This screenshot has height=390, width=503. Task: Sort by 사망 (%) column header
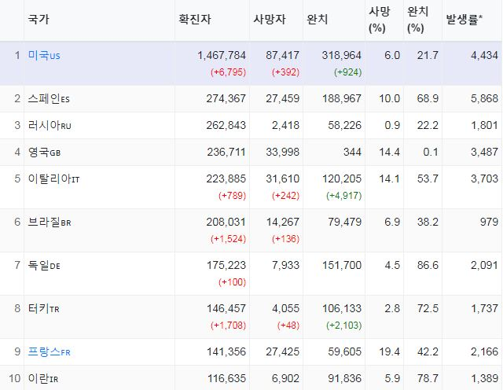[377, 19]
